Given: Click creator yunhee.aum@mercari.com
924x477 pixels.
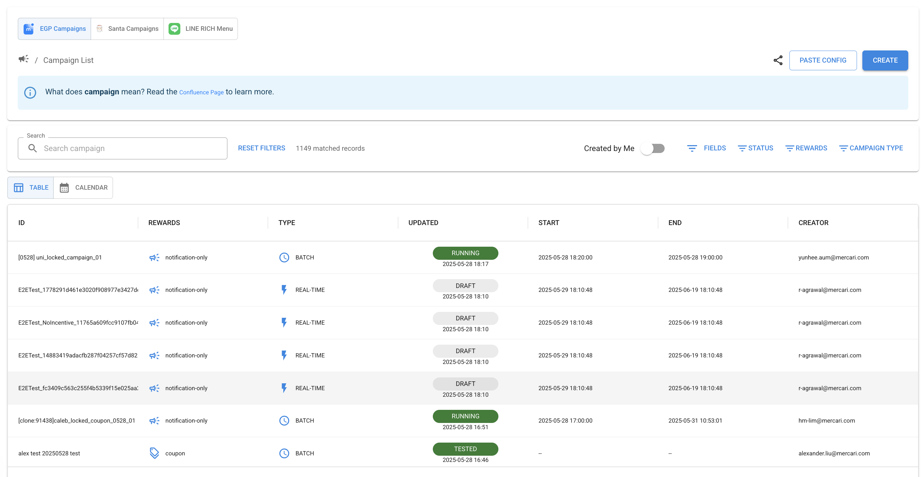Looking at the screenshot, I should 833,257.
